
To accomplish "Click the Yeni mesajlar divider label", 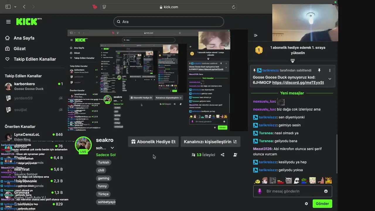I will 292,93.
